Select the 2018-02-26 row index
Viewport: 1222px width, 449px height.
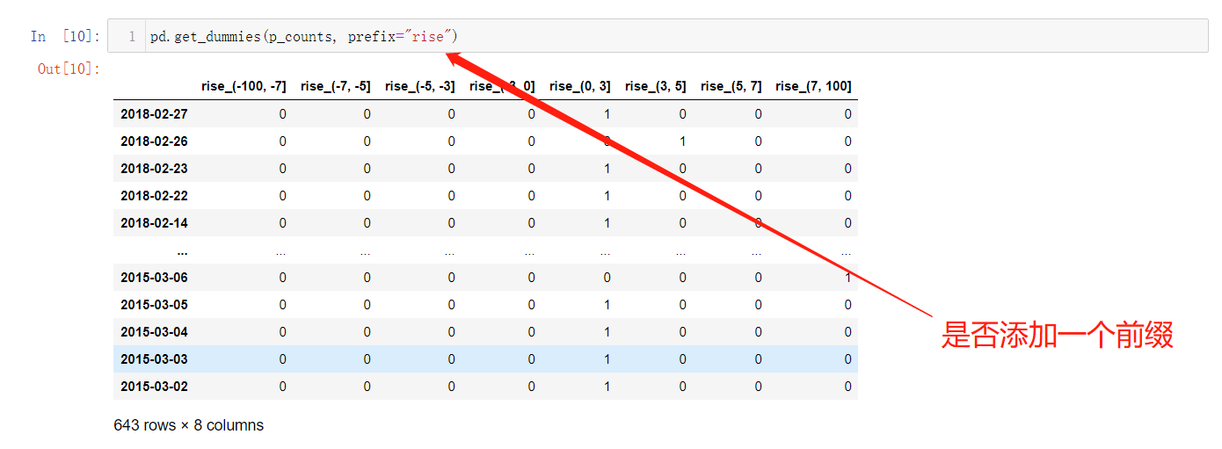pos(154,141)
